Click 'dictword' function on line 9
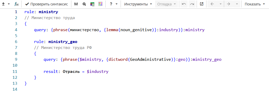Screen dimensions: 269x94 pos(118,59)
